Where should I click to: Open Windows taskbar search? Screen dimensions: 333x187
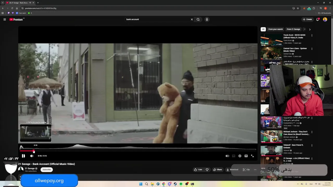pyautogui.click(x=146, y=184)
